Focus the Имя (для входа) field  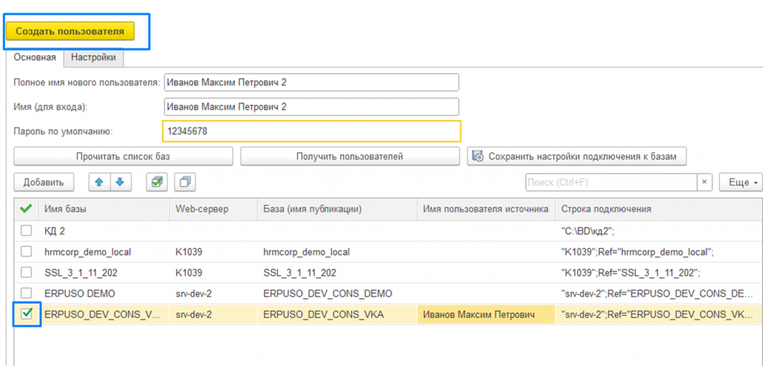[x=311, y=107]
